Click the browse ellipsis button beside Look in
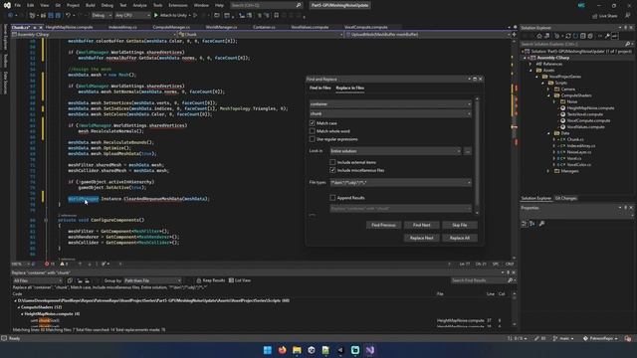 [x=467, y=151]
